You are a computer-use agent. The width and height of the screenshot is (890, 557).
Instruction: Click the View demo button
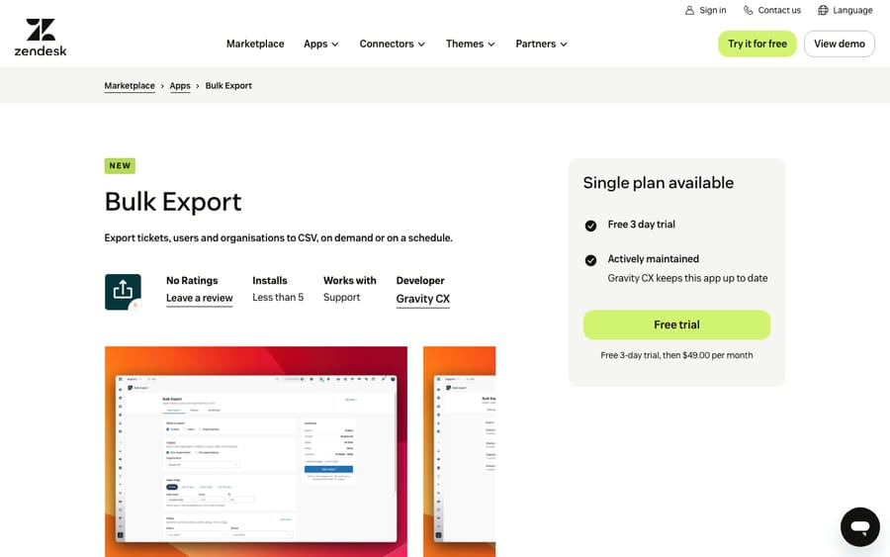pos(840,44)
